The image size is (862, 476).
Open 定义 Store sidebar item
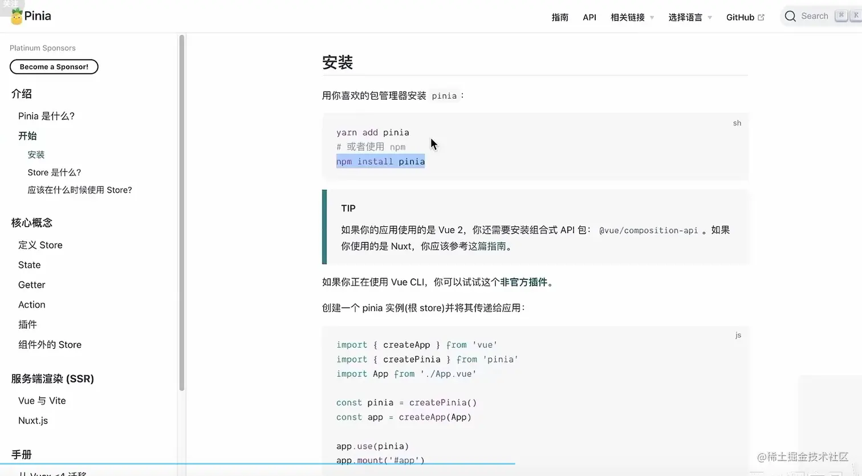(x=40, y=245)
